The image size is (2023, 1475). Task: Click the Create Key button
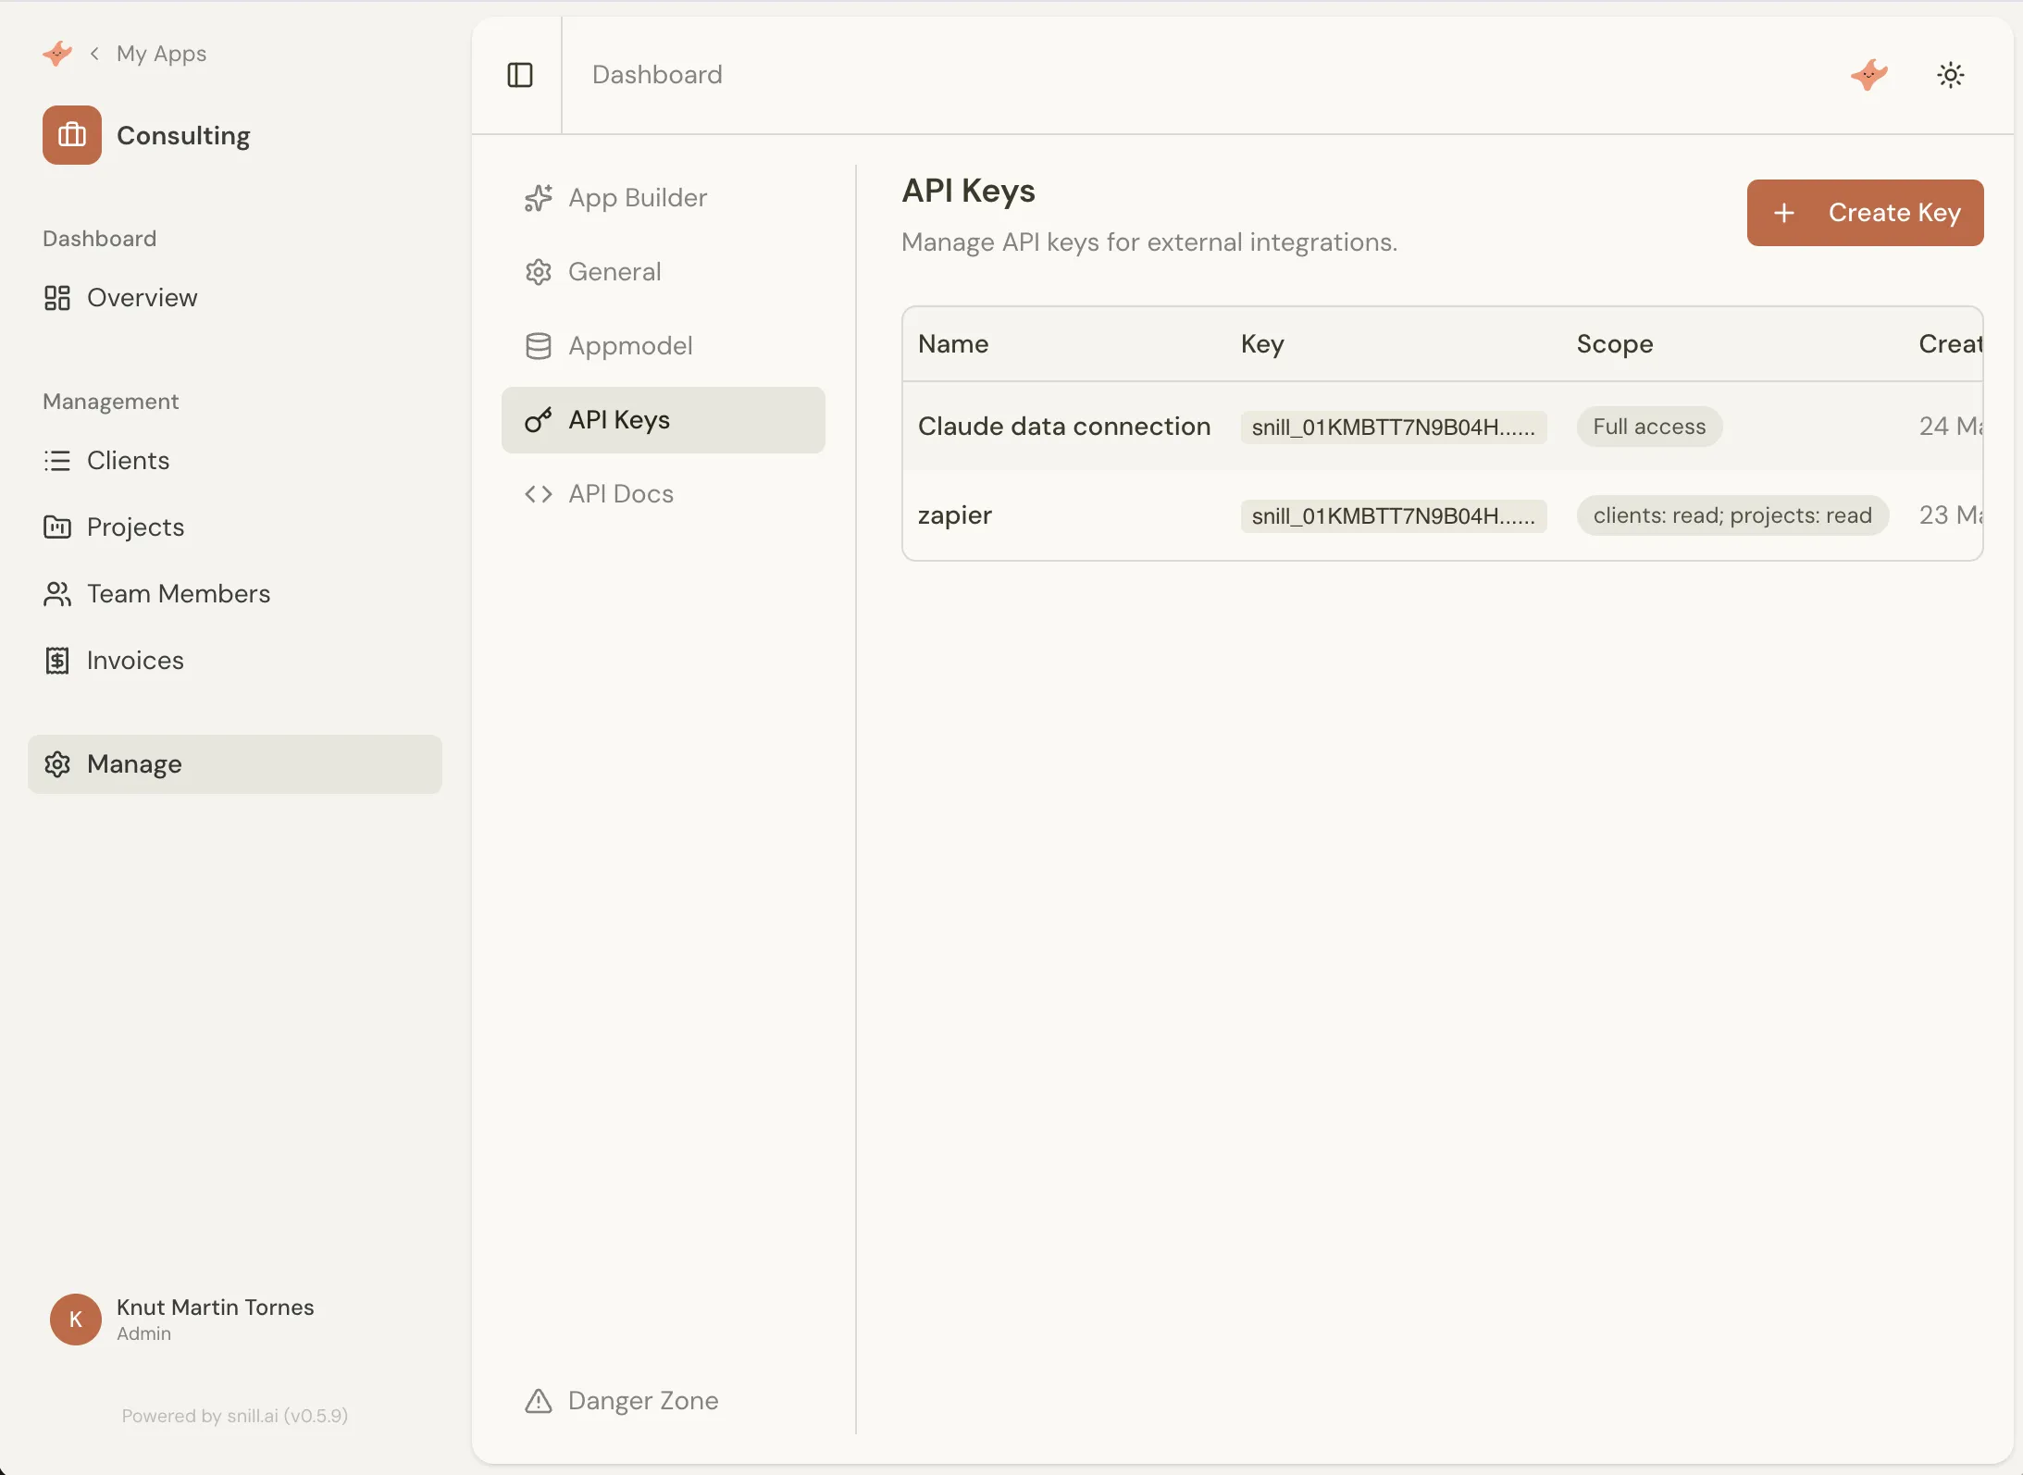(1863, 212)
